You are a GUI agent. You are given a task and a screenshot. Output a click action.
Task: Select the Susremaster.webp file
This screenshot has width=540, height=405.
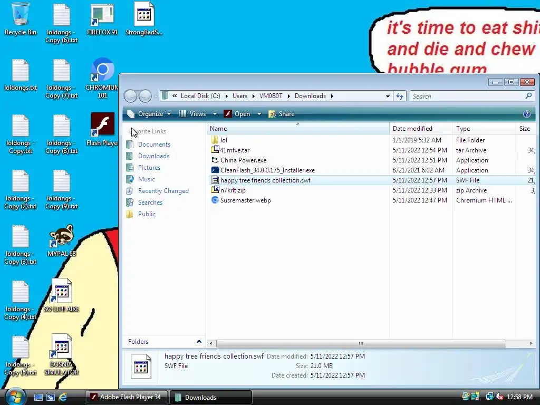pos(245,200)
